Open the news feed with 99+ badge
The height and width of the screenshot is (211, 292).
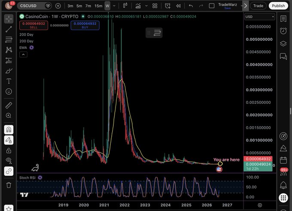pyautogui.click(x=283, y=172)
